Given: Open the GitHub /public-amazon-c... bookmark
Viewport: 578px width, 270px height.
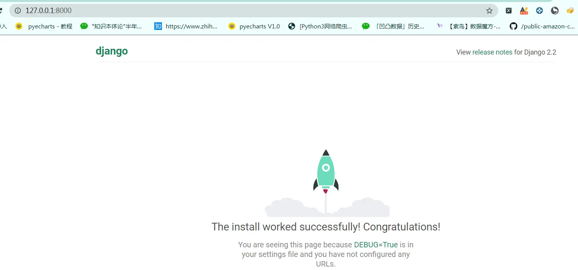Looking at the screenshot, I should pyautogui.click(x=542, y=26).
